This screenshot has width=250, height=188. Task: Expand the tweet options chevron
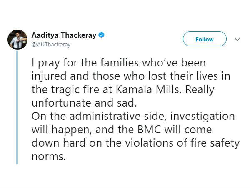(237, 39)
